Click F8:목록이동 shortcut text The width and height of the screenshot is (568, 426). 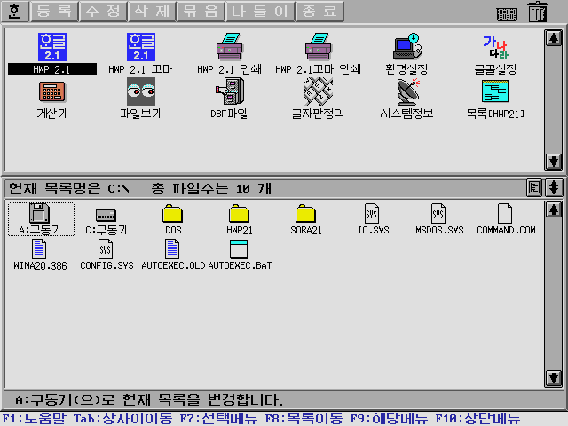tap(304, 418)
